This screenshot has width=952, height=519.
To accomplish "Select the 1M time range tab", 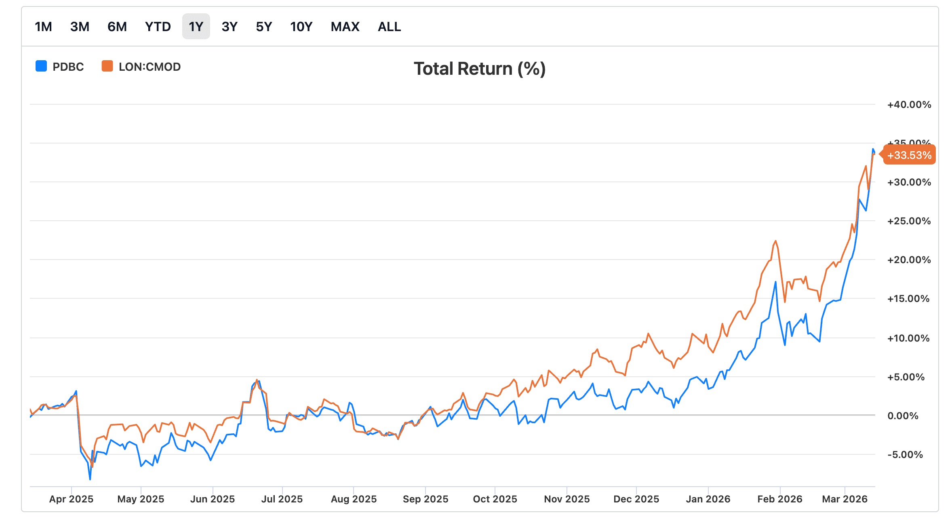I will [x=43, y=27].
